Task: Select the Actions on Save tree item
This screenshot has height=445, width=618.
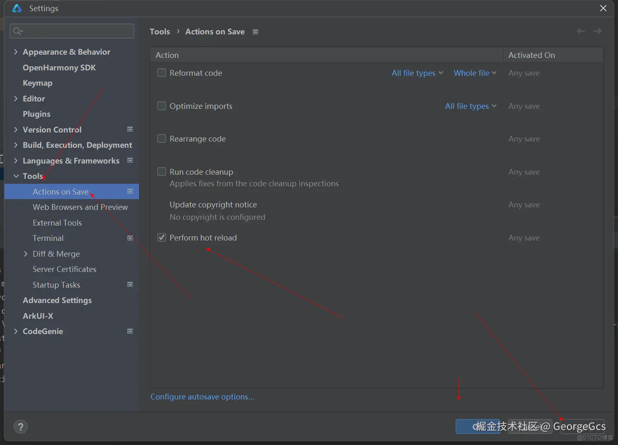Action: tap(72, 192)
